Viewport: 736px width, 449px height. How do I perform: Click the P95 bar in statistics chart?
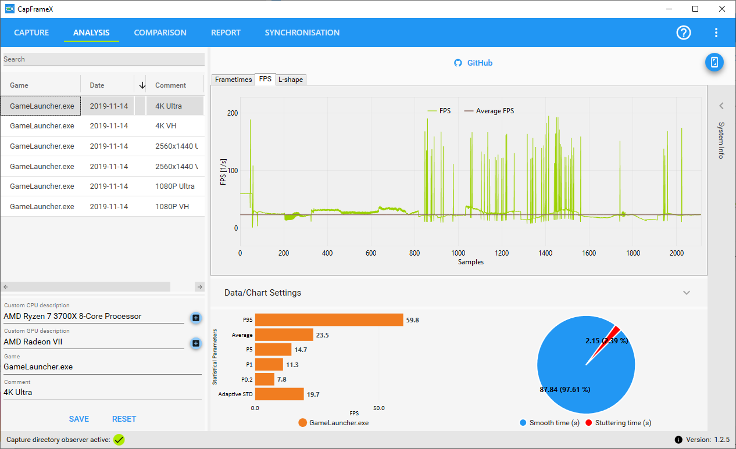[x=329, y=320]
